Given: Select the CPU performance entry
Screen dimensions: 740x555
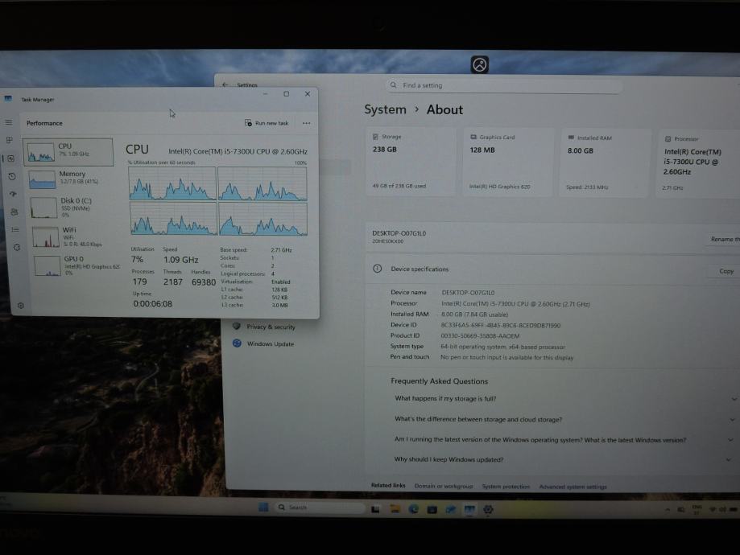Looking at the screenshot, I should click(68, 152).
